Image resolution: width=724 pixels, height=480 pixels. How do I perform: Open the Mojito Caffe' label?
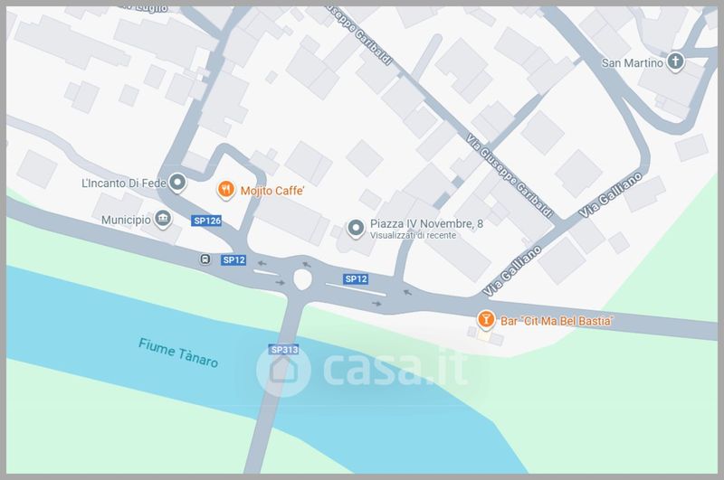[272, 191]
